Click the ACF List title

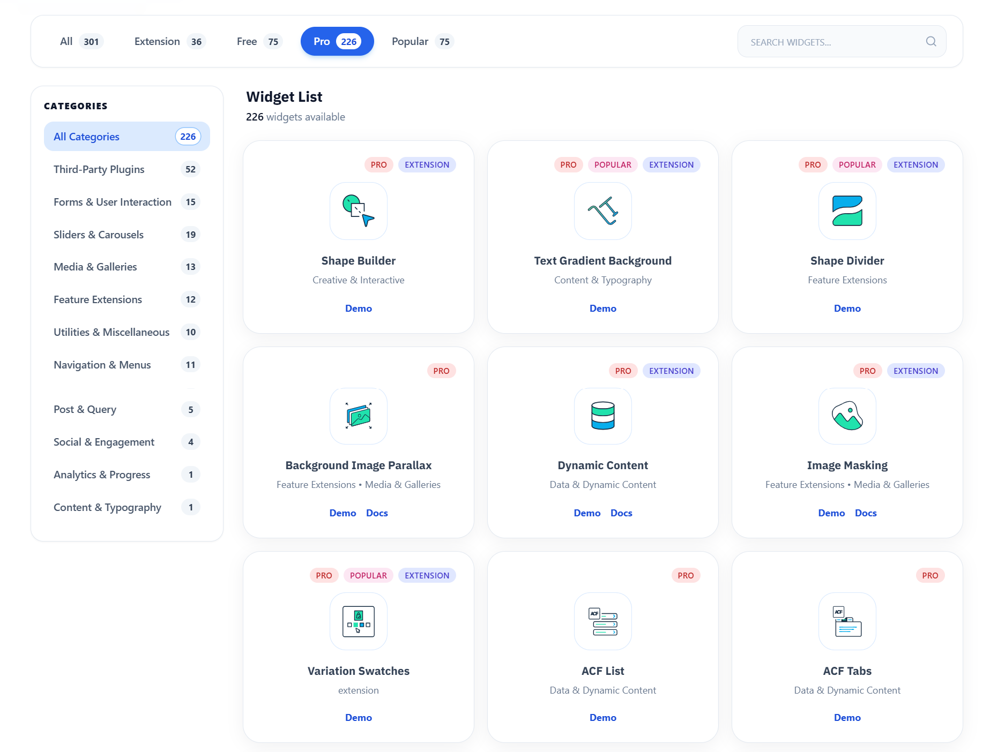603,671
